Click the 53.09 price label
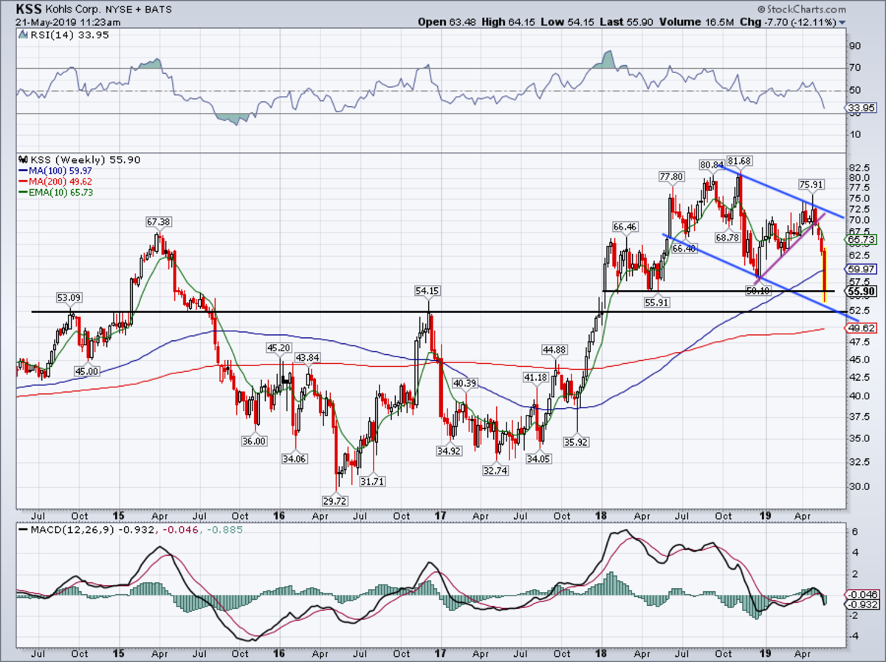 point(69,298)
